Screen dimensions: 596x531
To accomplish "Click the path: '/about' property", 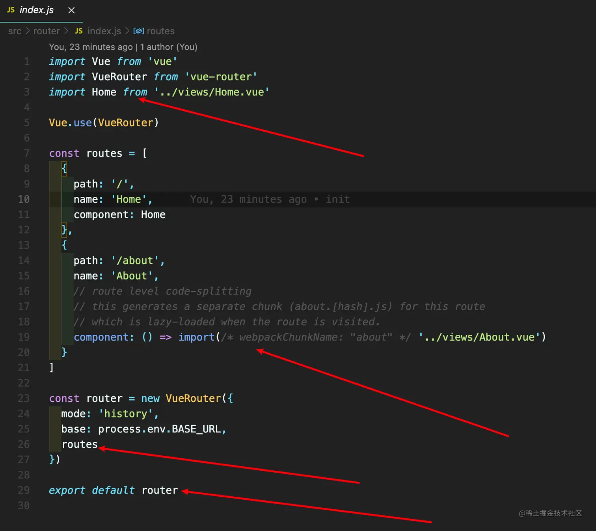I will point(119,261).
